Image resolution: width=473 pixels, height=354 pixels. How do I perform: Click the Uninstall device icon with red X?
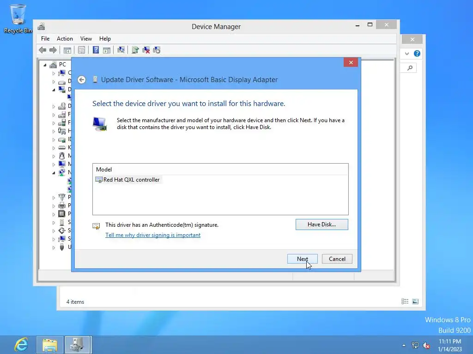tap(146, 50)
